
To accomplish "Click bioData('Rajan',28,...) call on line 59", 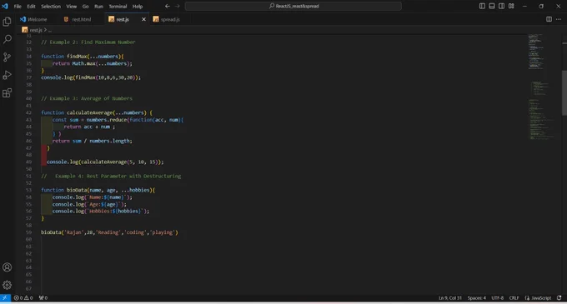I will click(109, 232).
